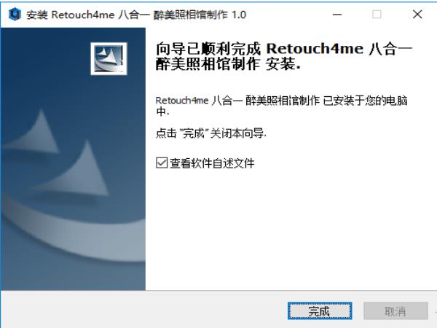437x328 pixels.
Task: Click the installer app icon in title bar
Action: (15, 15)
